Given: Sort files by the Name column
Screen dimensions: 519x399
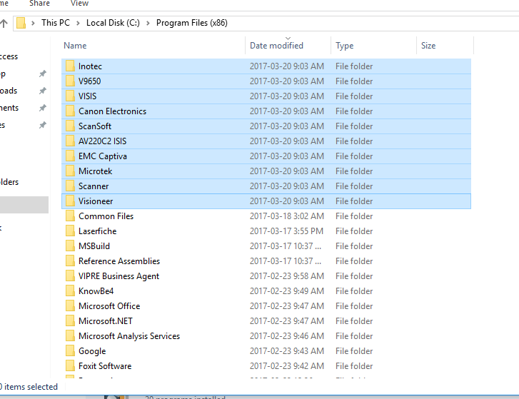Looking at the screenshot, I should click(75, 46).
